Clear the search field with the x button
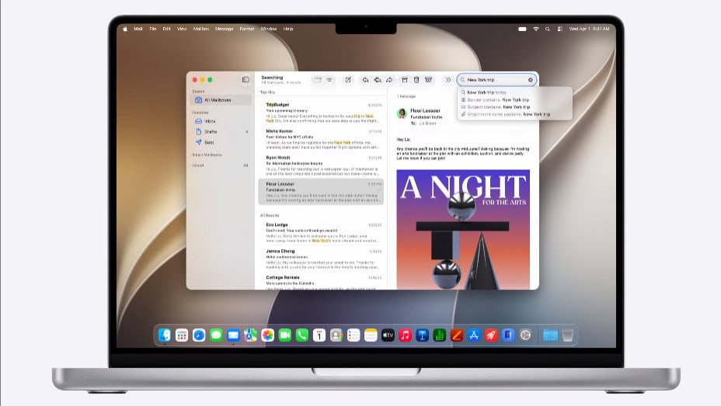The width and height of the screenshot is (721, 406). 530,80
